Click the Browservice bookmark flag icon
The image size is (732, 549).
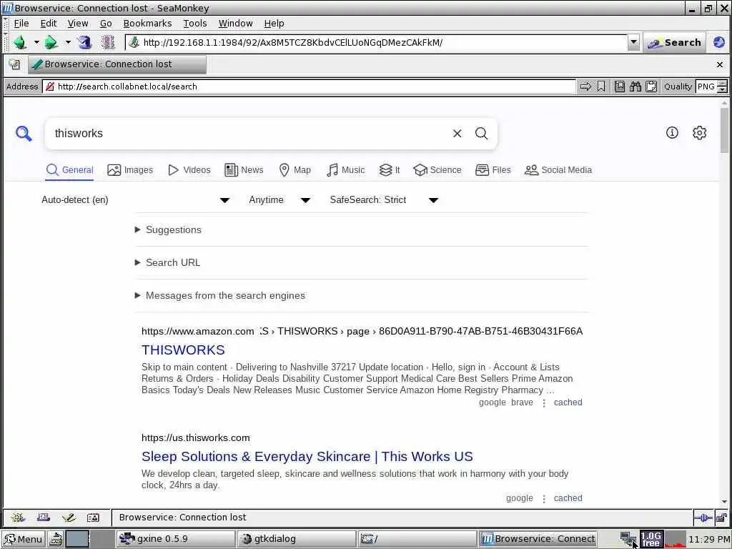[601, 86]
